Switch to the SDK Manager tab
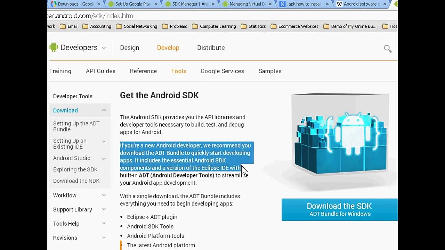Screen dimensions: 445x250 pos(190,4)
